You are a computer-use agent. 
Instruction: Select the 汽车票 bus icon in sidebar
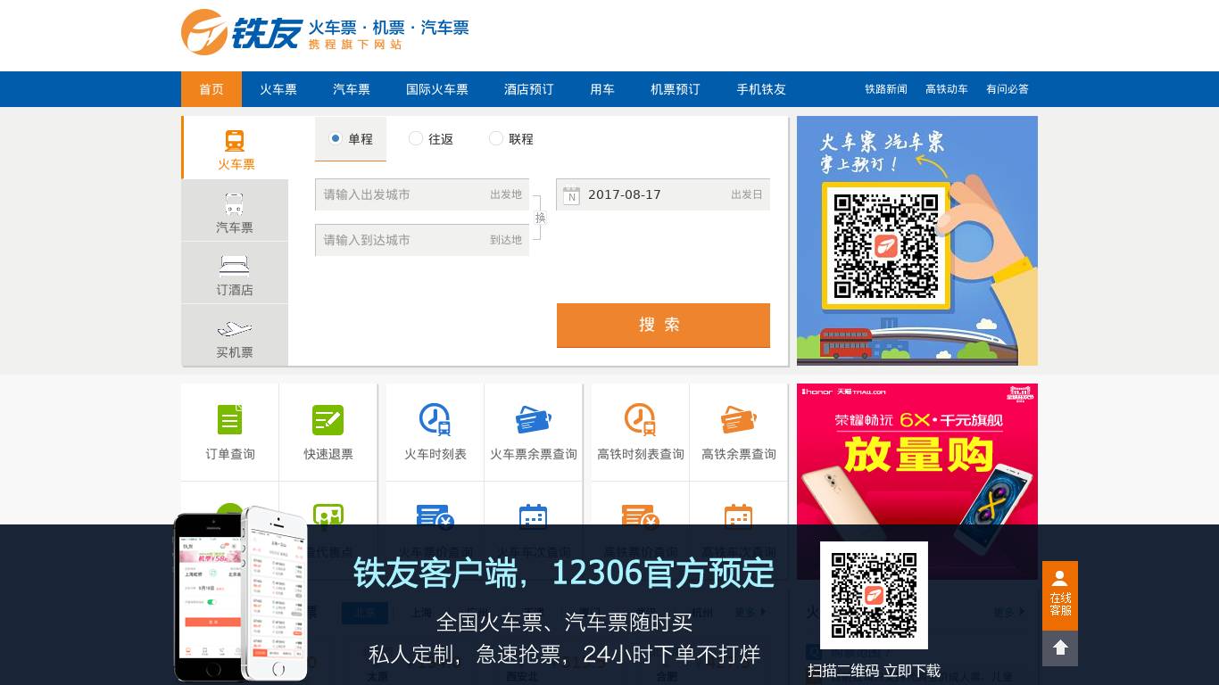(x=235, y=204)
